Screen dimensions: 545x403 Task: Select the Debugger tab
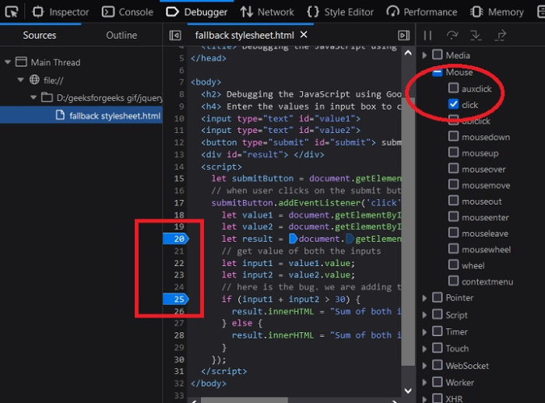click(197, 12)
